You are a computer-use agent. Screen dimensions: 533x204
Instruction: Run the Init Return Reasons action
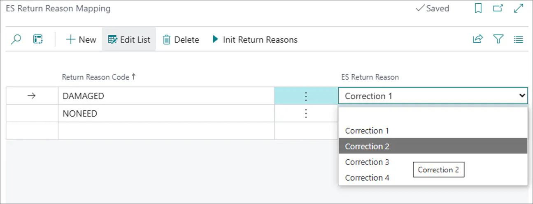(x=255, y=39)
